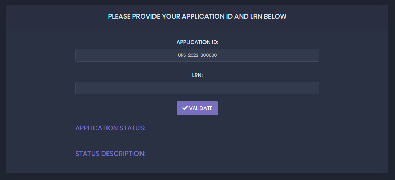
Task: Click the word VALIDATE on purple button
Action: point(201,108)
